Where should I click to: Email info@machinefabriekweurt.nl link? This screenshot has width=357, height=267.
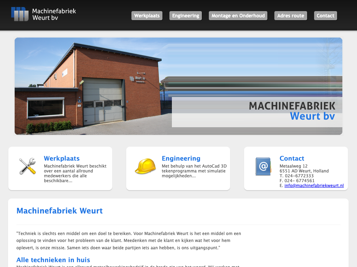(314, 186)
